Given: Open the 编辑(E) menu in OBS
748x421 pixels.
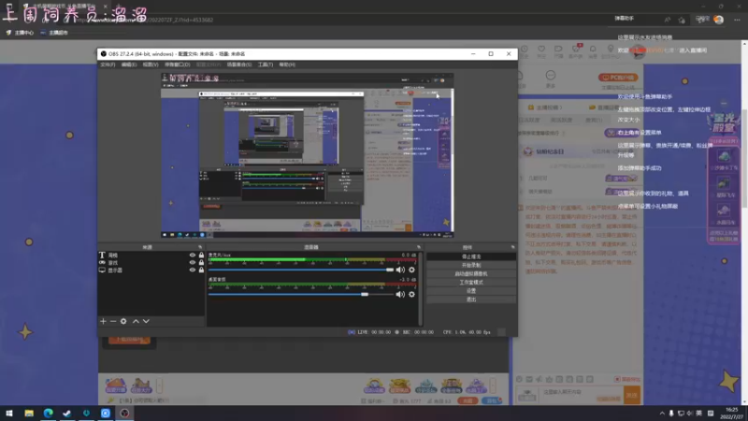Looking at the screenshot, I should pyautogui.click(x=129, y=65).
